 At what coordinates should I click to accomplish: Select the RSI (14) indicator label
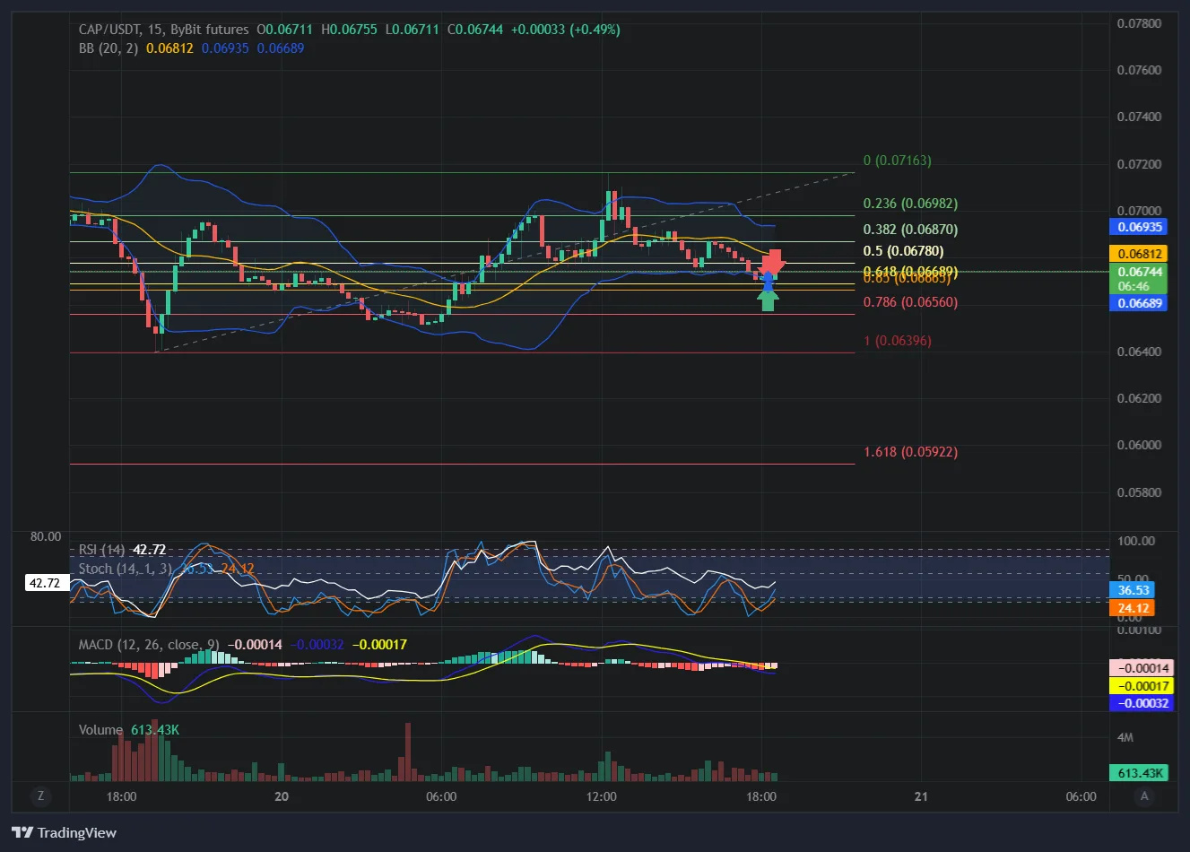[101, 550]
